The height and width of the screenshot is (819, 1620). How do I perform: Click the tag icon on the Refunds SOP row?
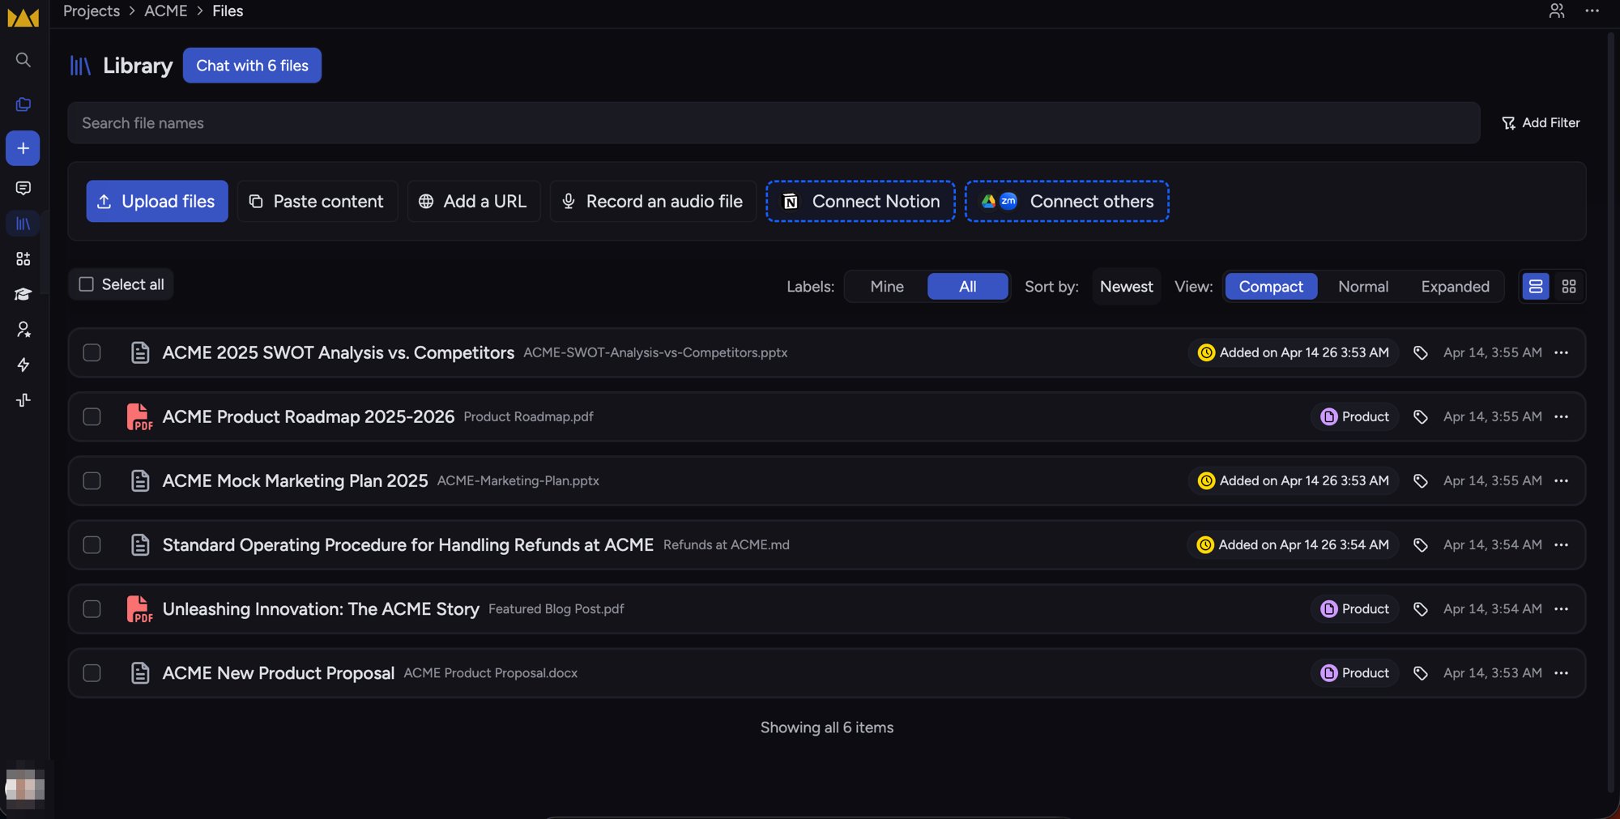(x=1421, y=545)
